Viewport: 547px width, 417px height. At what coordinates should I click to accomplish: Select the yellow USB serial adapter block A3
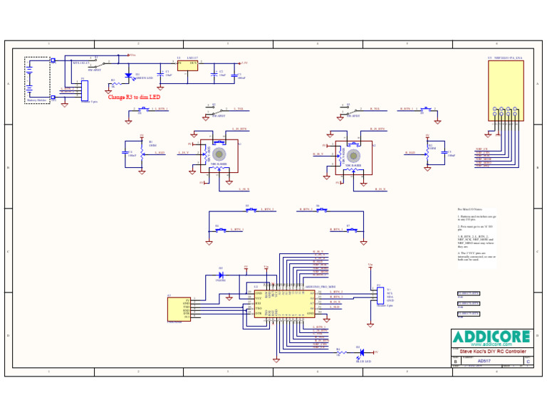(x=179, y=310)
